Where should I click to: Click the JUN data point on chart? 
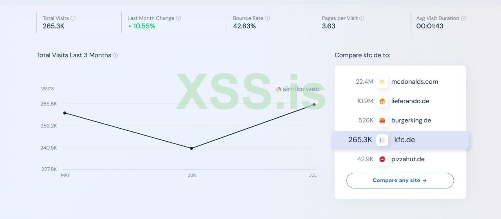(191, 148)
